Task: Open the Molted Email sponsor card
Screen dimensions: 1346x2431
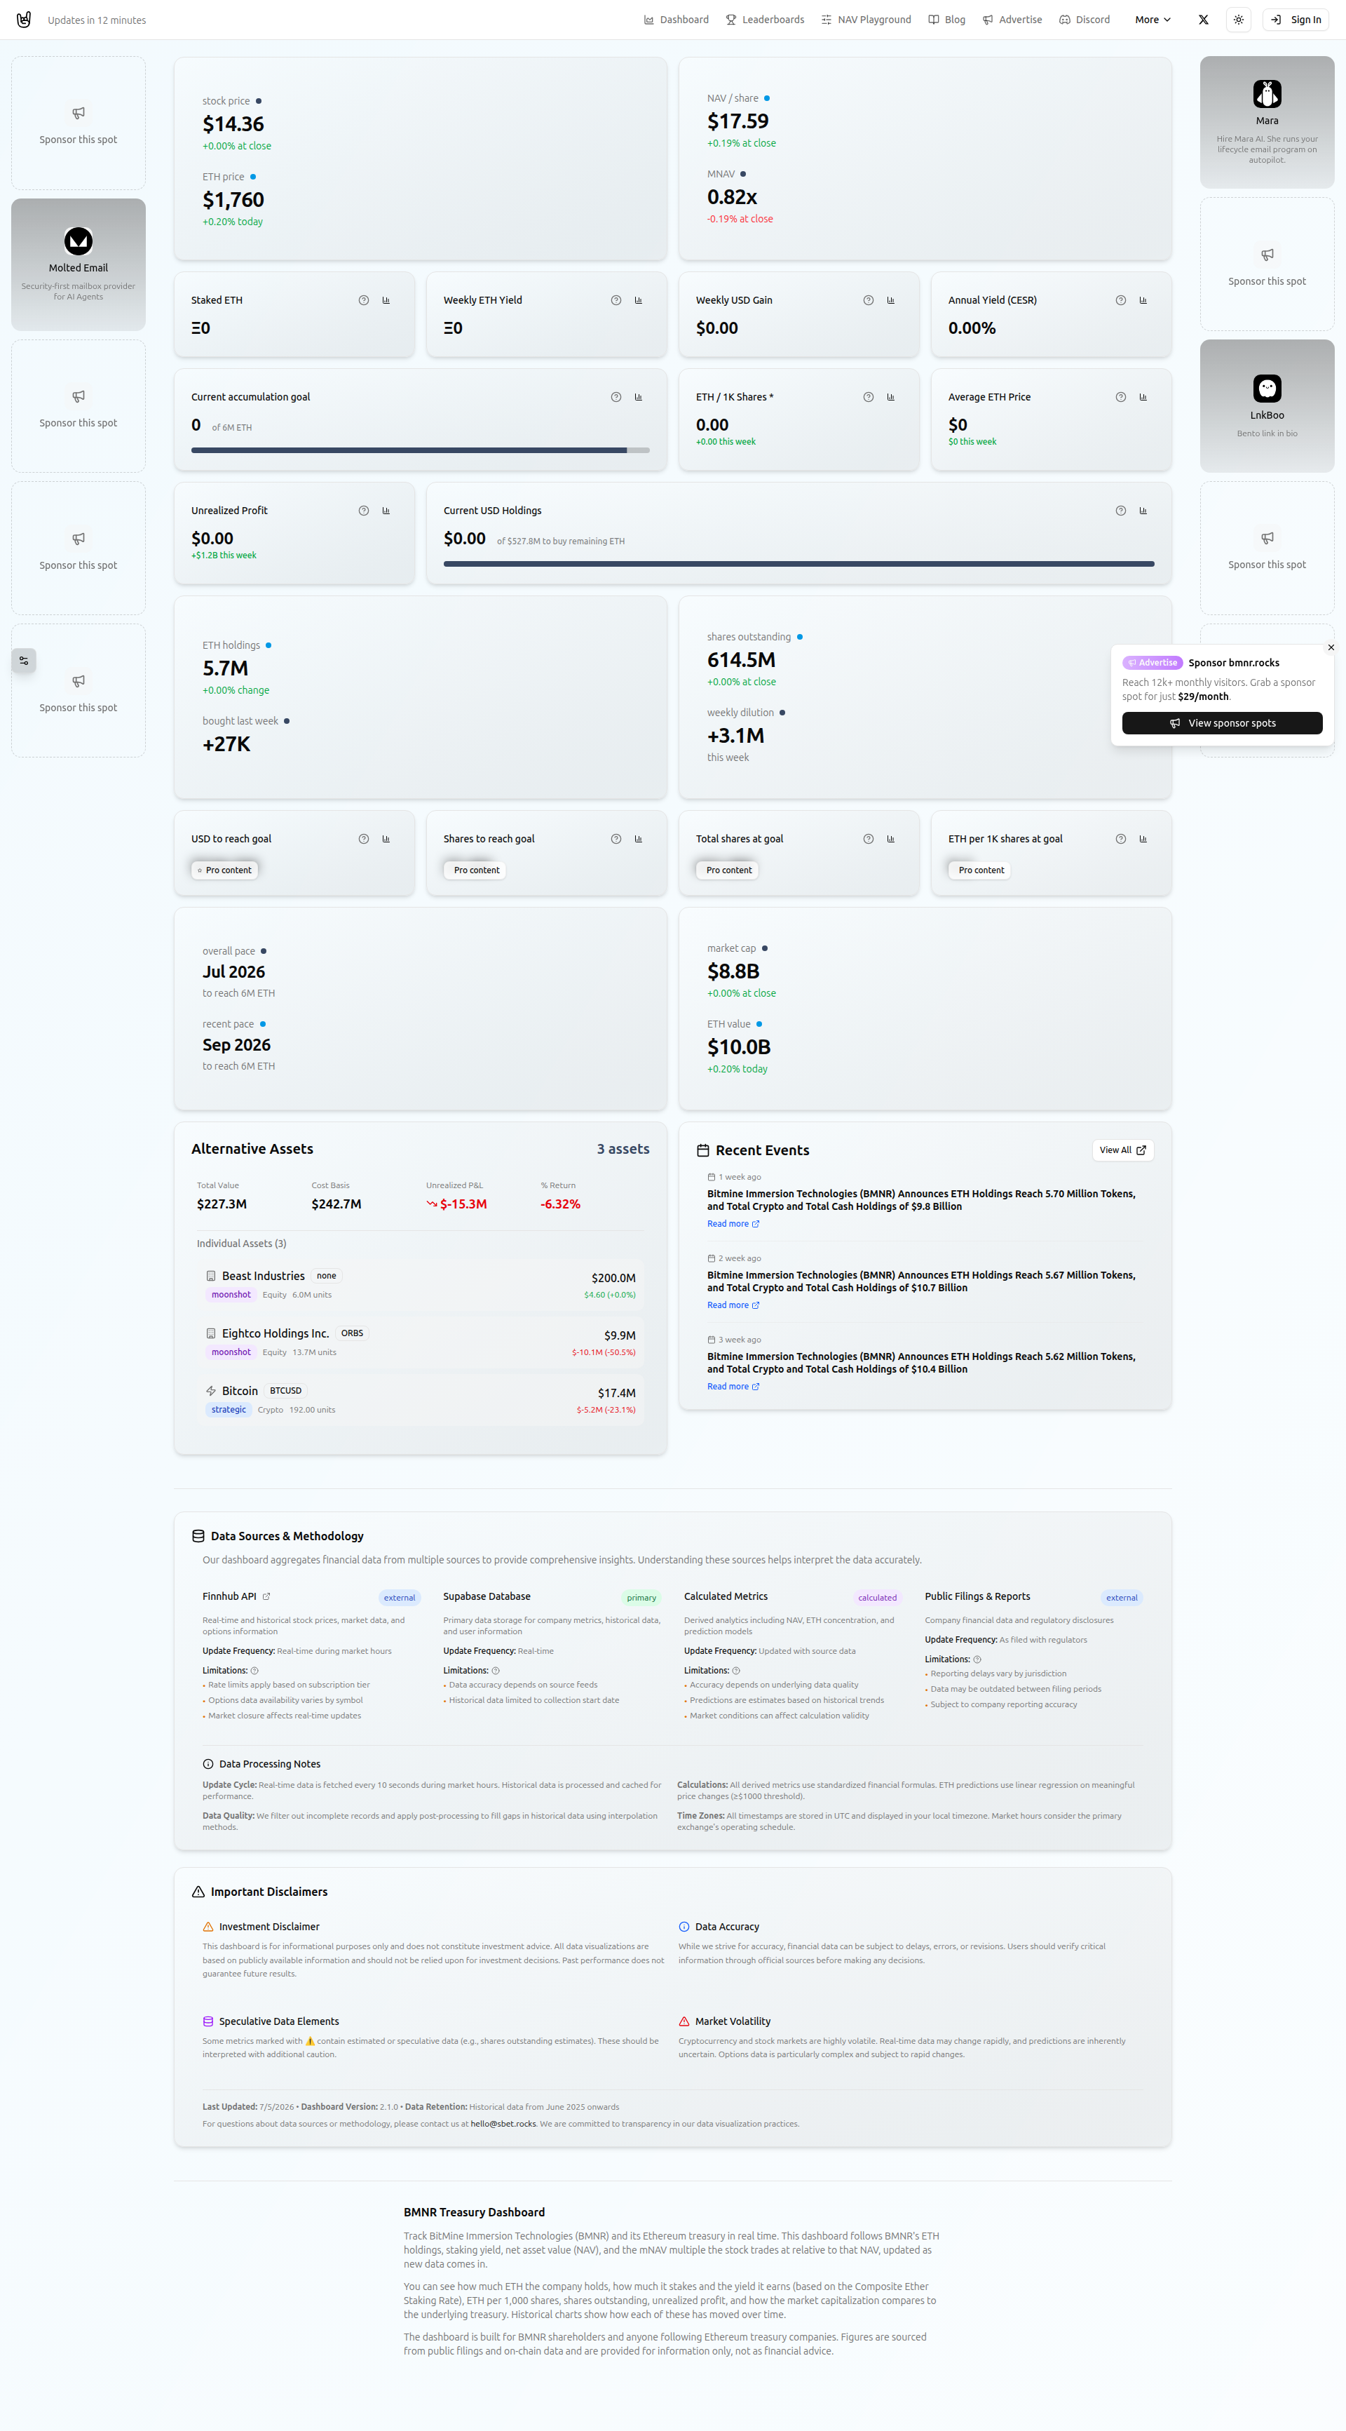Action: pyautogui.click(x=79, y=264)
